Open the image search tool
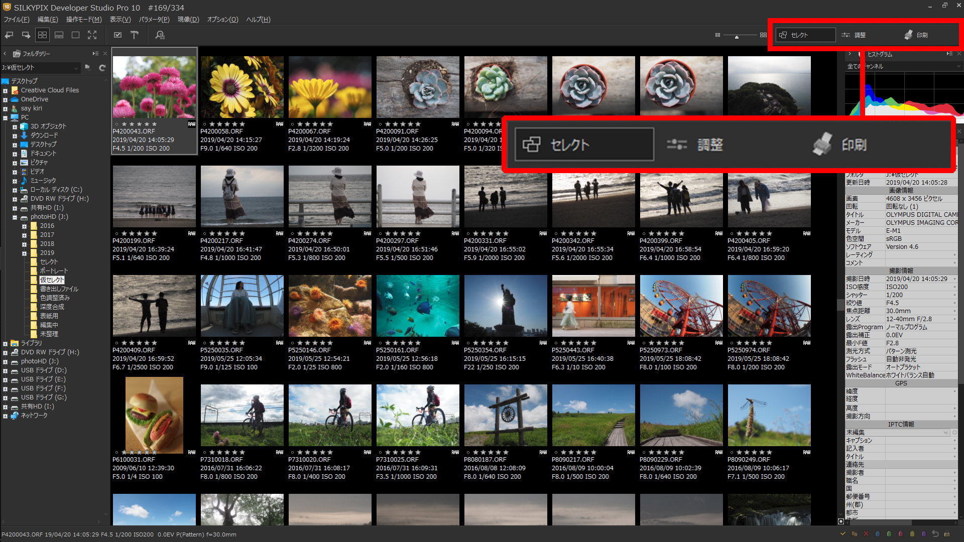 coord(160,35)
